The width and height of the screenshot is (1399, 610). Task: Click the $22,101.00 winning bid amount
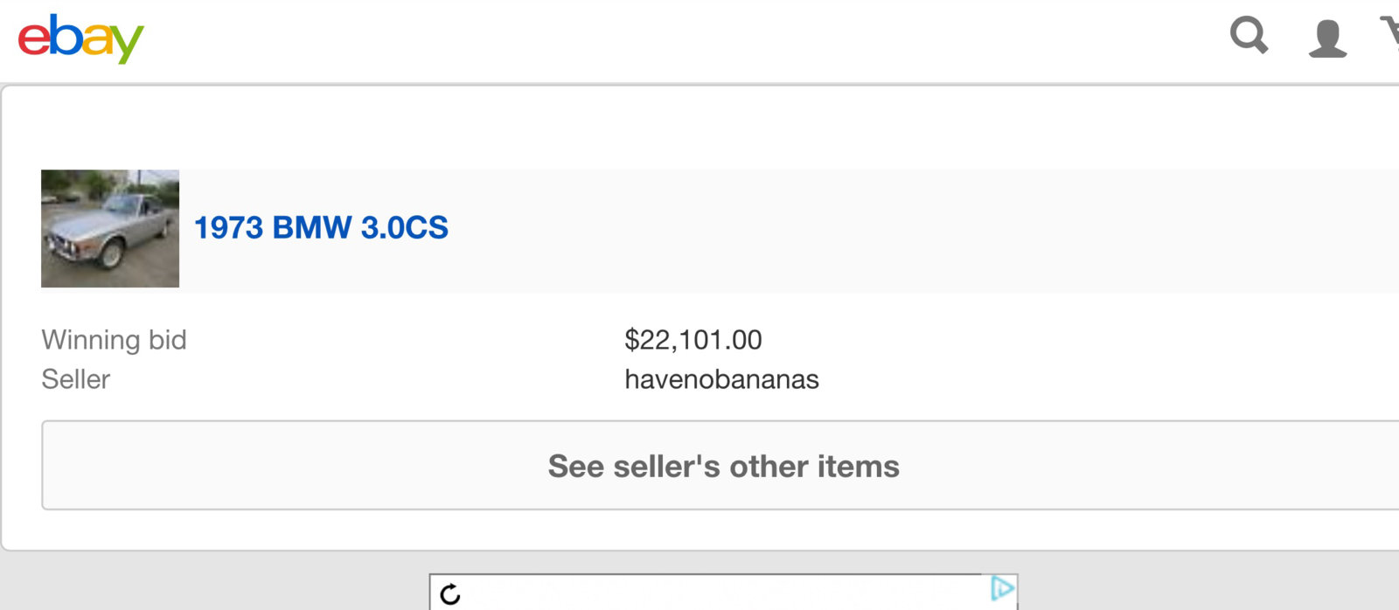693,340
